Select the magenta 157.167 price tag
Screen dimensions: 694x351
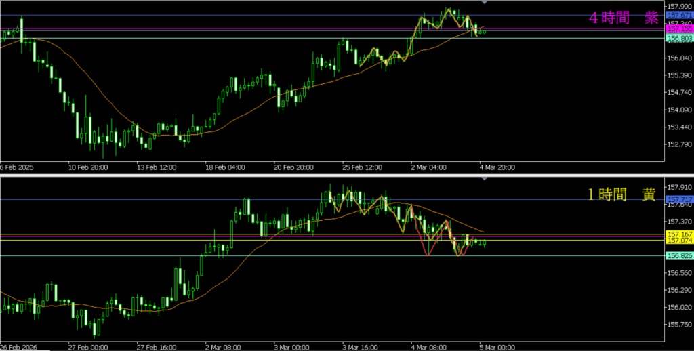point(679,234)
